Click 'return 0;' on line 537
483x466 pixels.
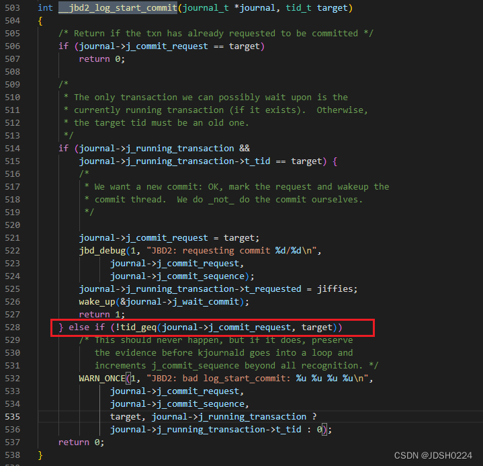coord(81,442)
